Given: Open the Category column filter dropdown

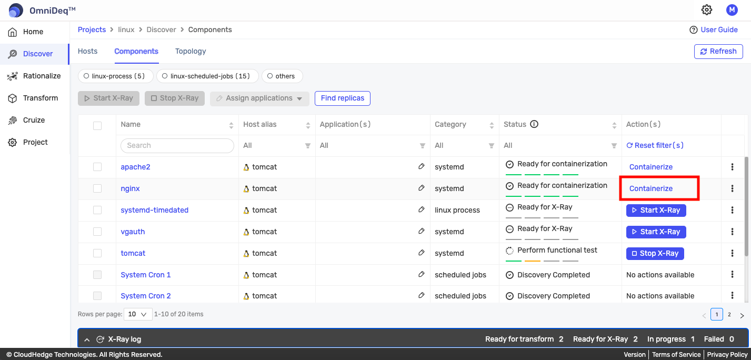Looking at the screenshot, I should click(491, 146).
